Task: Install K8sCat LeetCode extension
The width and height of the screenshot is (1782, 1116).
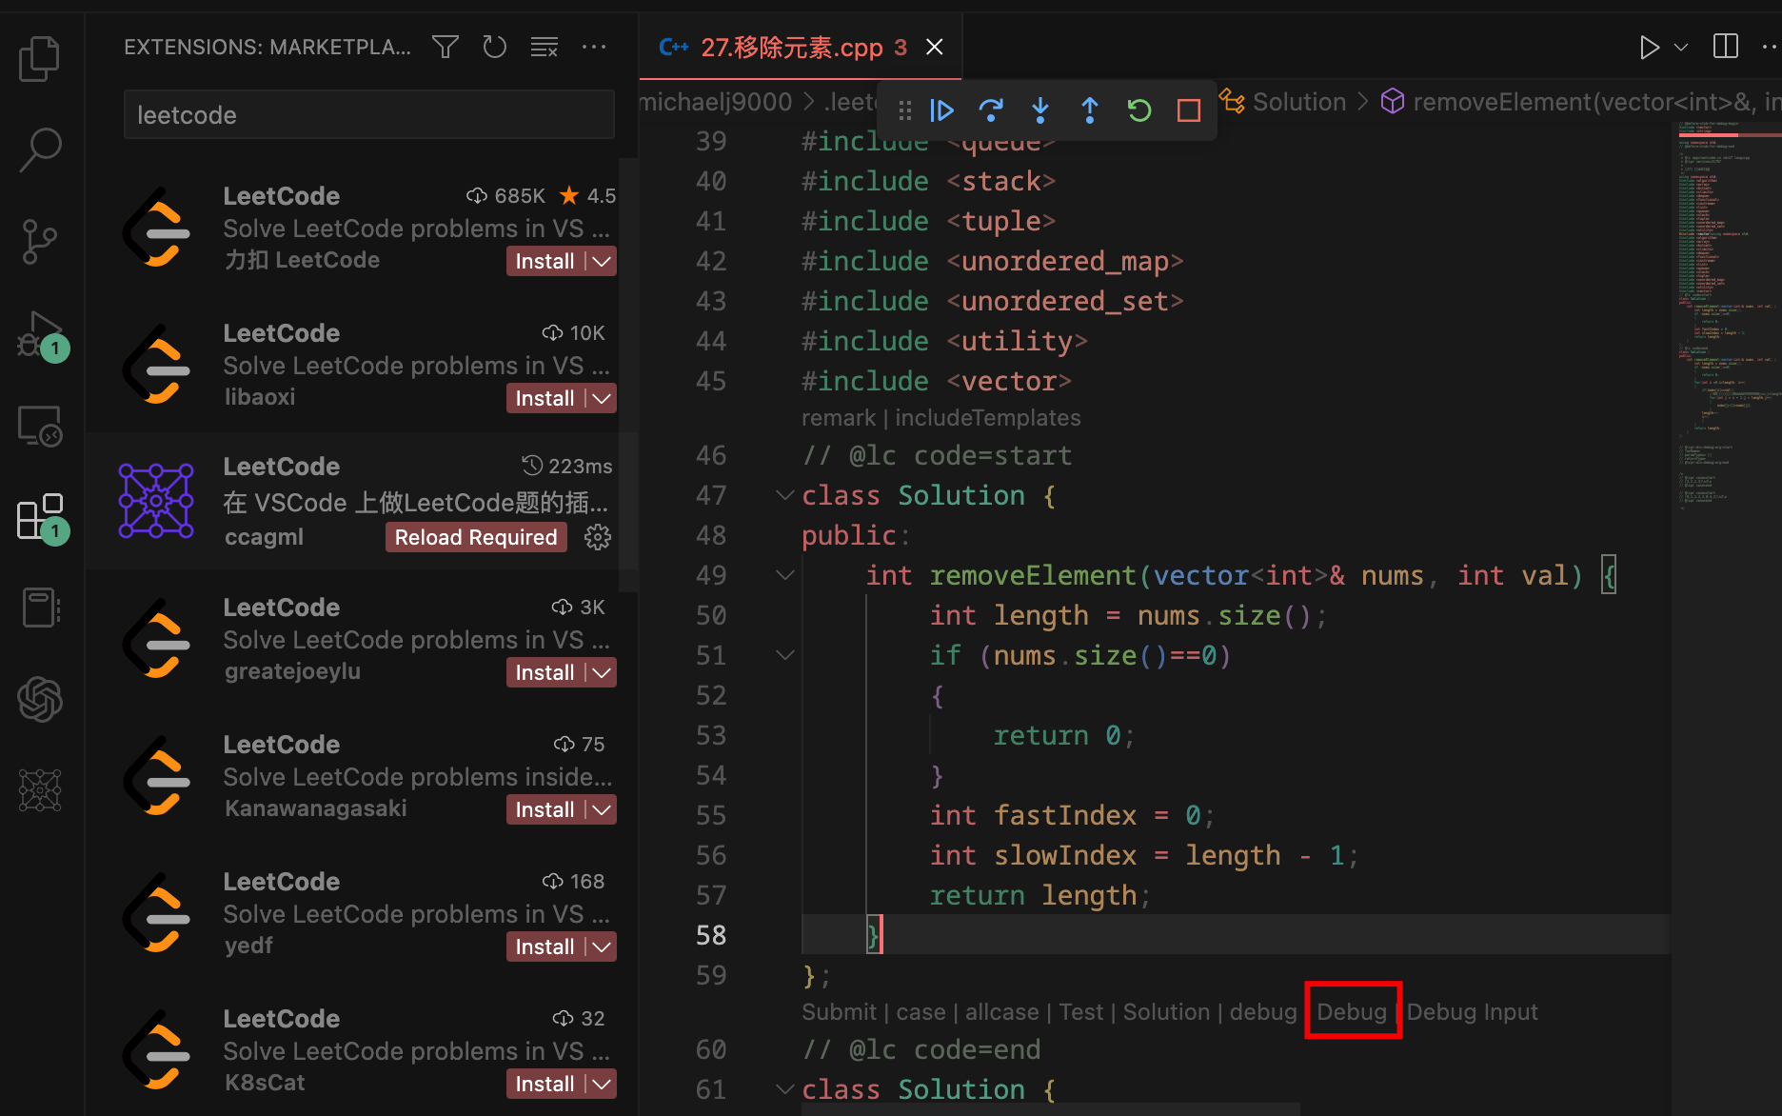Action: pyautogui.click(x=545, y=1084)
